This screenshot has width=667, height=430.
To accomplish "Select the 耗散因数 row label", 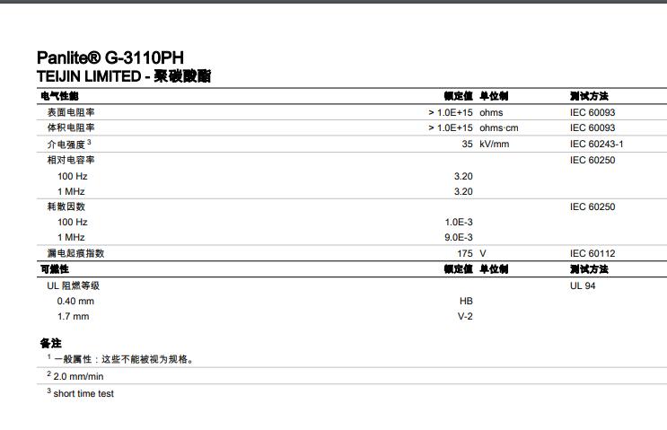I will pos(66,206).
